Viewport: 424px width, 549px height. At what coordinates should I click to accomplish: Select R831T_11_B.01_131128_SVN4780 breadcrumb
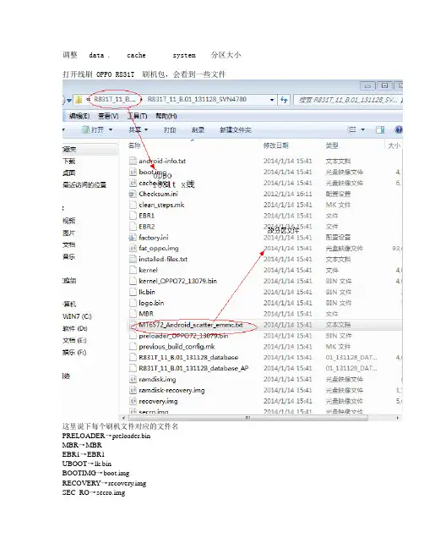[197, 100]
